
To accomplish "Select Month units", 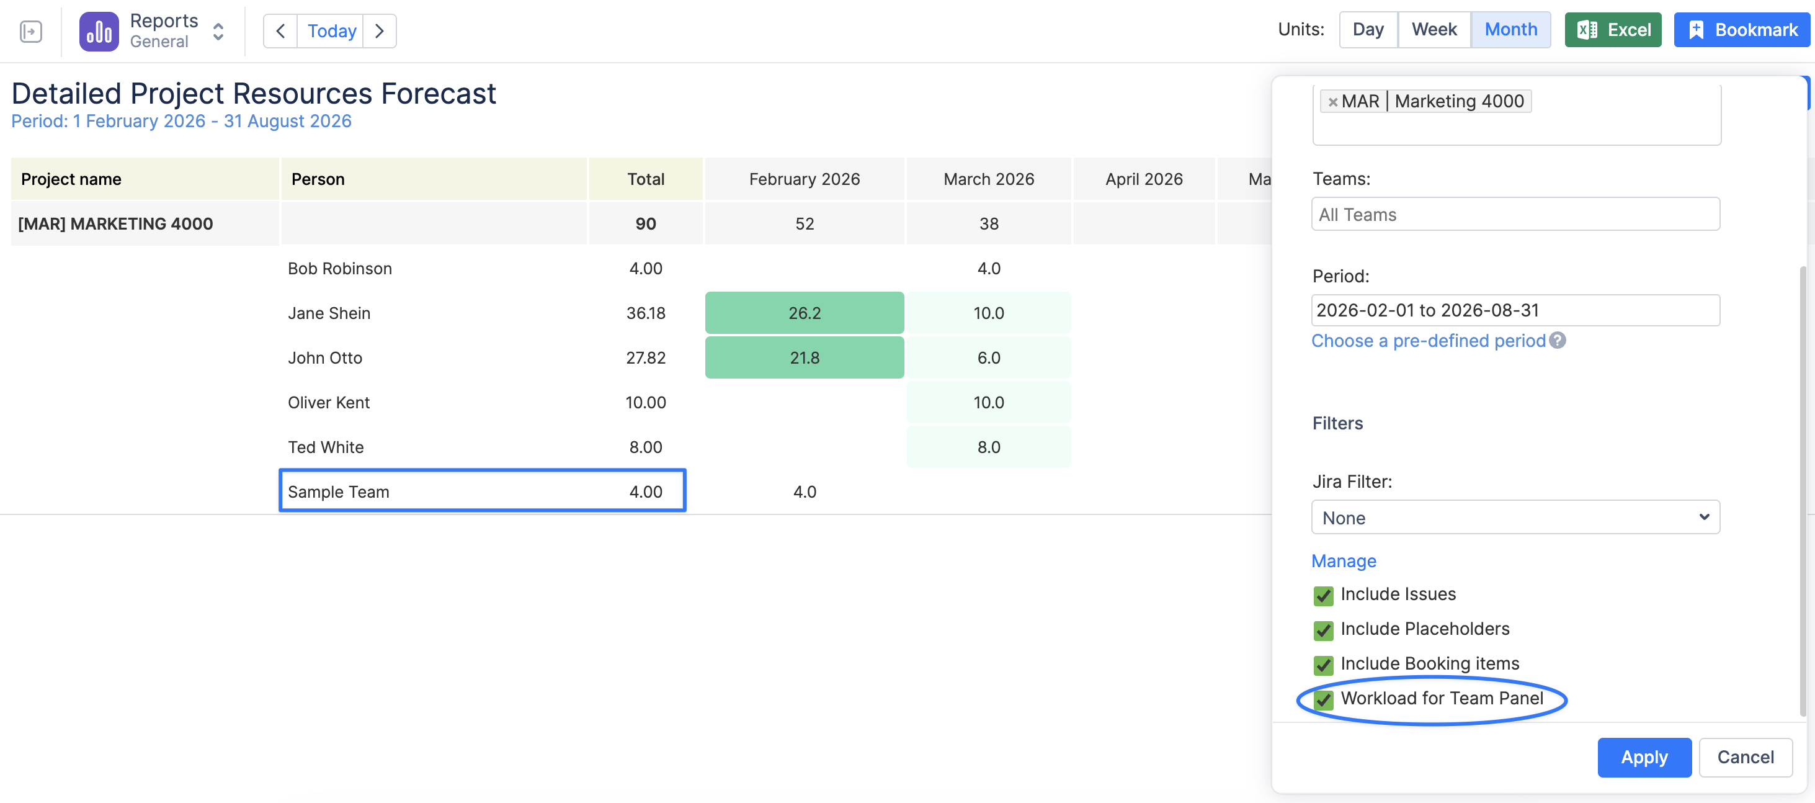I will [1510, 30].
